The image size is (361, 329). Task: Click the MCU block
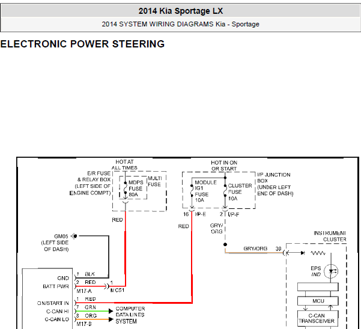click(x=318, y=301)
